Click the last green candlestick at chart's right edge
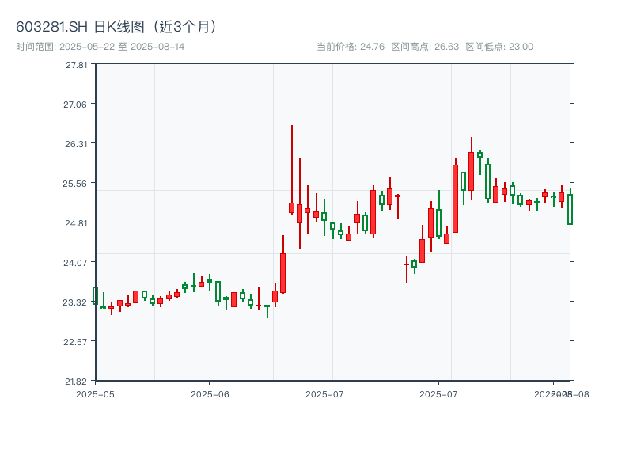The image size is (633, 475). (570, 207)
